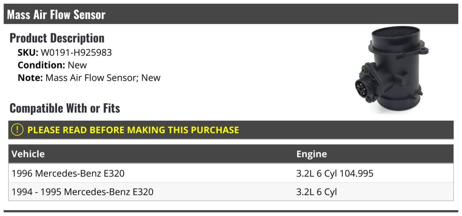
Task: Click the Compatible With or Fits heading
Action: tap(65, 108)
